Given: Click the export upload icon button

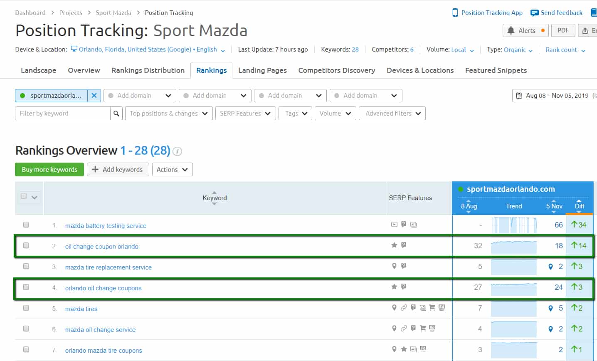Looking at the screenshot, I should click(585, 31).
